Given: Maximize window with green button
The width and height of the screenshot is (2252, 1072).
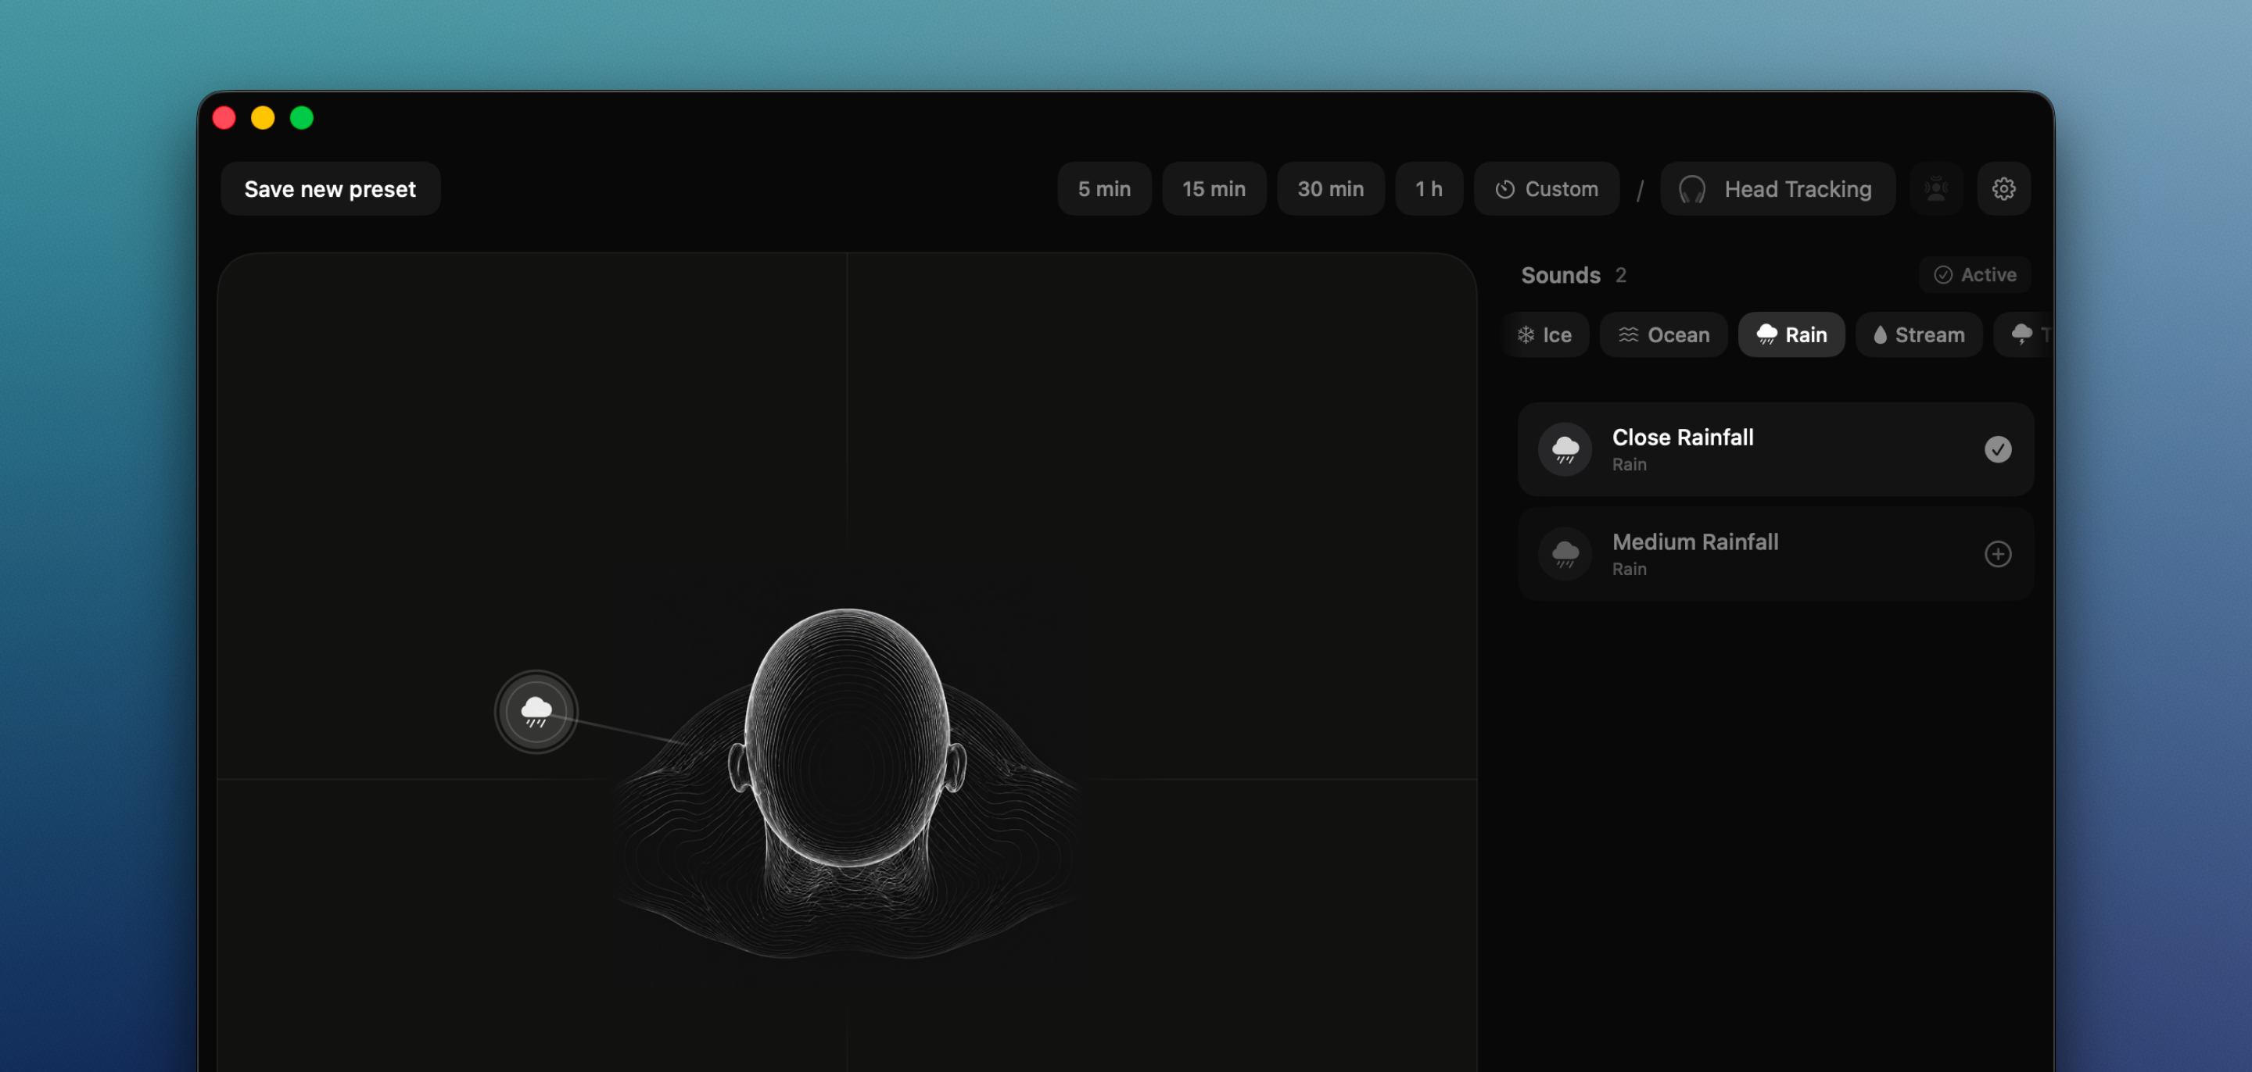Looking at the screenshot, I should point(302,118).
